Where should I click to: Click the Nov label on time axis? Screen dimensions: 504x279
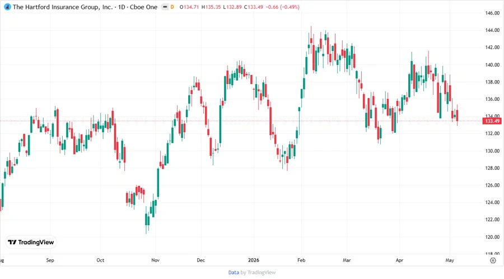[155, 260]
